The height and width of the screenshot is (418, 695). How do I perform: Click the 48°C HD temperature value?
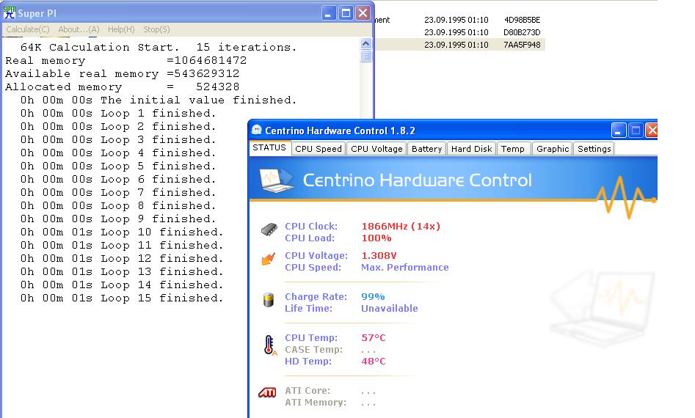tap(374, 362)
